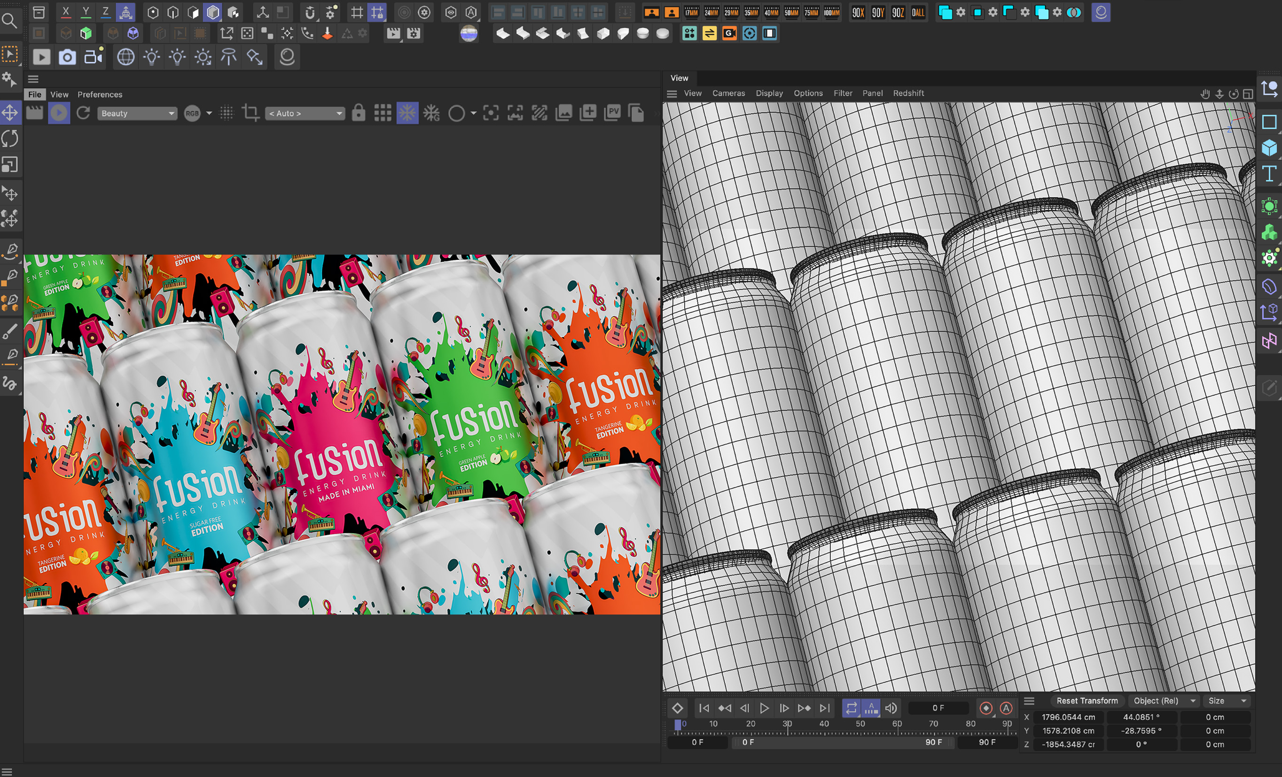Select the Rotate tool in left sidebar
1282x777 pixels.
point(10,138)
